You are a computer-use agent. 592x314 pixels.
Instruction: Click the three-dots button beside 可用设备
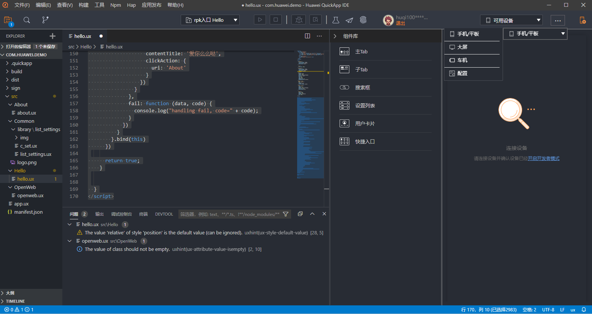click(558, 20)
